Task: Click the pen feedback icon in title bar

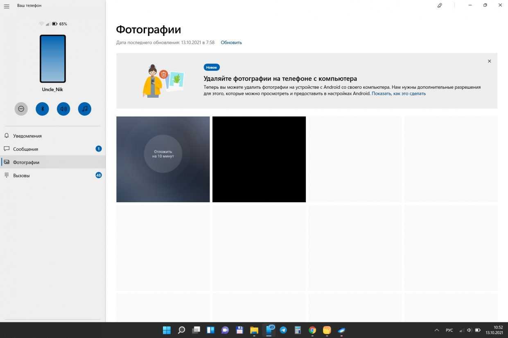Action: (440, 5)
